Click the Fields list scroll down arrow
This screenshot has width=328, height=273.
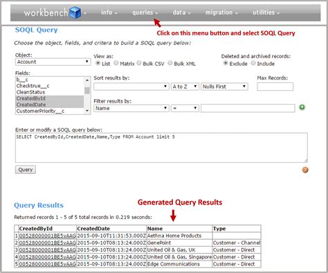87,111
